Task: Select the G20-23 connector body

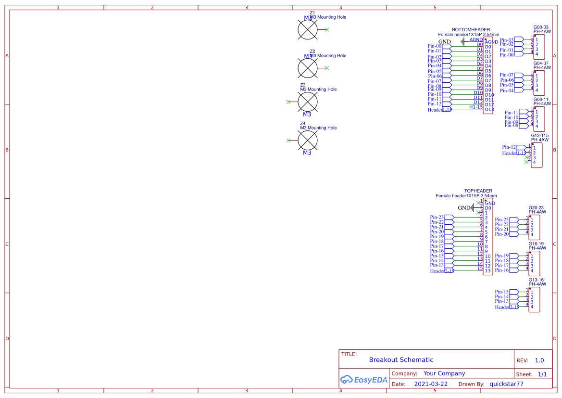Action: (534, 228)
